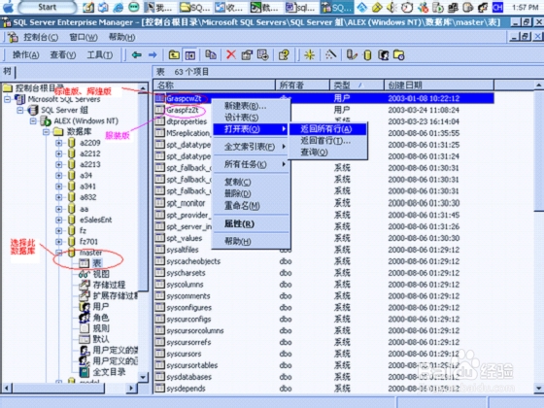Click the active SQ... taskbar button
Image resolution: width=544 pixels, height=408 pixels.
click(x=336, y=7)
